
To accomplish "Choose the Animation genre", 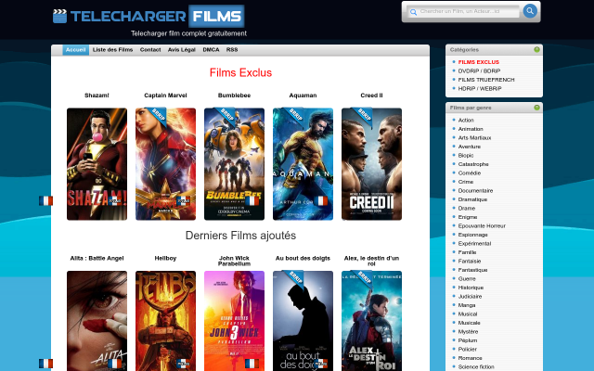I will click(x=471, y=129).
